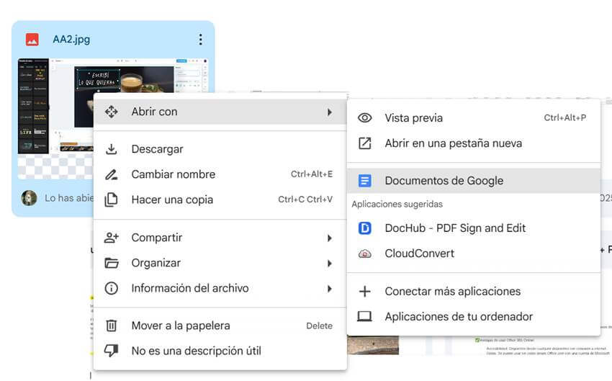The image size is (612, 381).
Task: Select DocHub - PDF Sign and Edit
Action: [x=474, y=228]
